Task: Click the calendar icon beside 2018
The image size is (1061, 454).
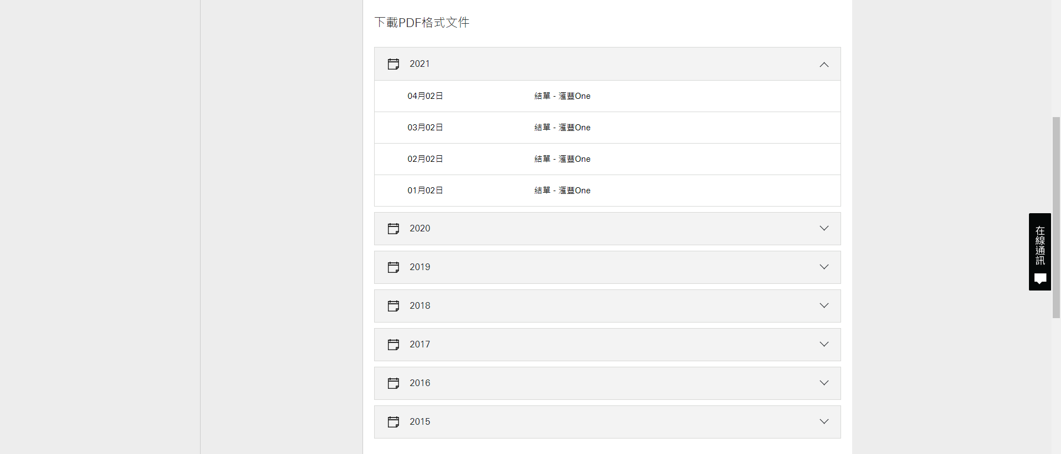Action: pyautogui.click(x=393, y=306)
